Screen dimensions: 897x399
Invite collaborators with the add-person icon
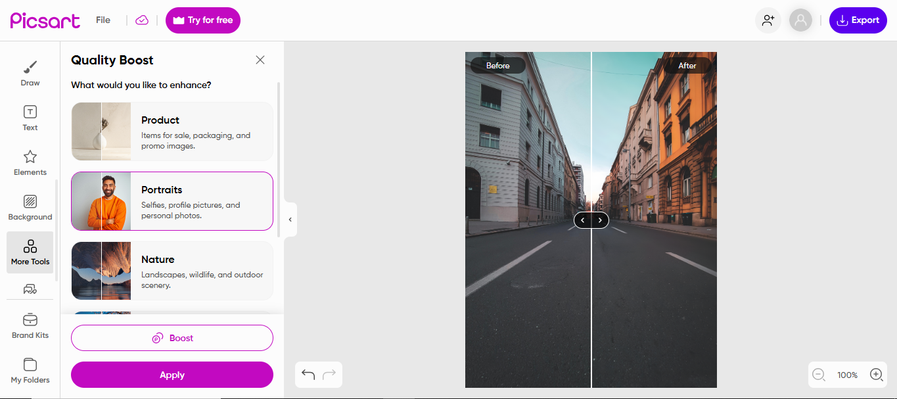tap(768, 20)
